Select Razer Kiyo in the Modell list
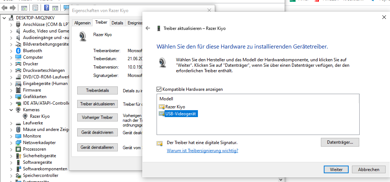Image resolution: width=390 pixels, height=182 pixels. 176,107
